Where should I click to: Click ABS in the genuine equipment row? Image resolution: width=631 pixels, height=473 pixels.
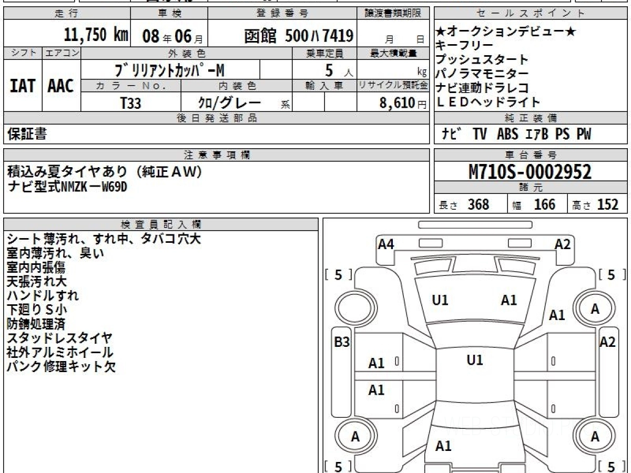point(507,134)
